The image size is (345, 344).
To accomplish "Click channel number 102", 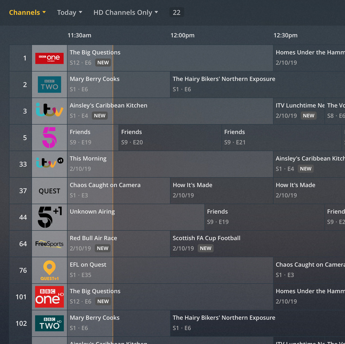I will tap(21, 324).
